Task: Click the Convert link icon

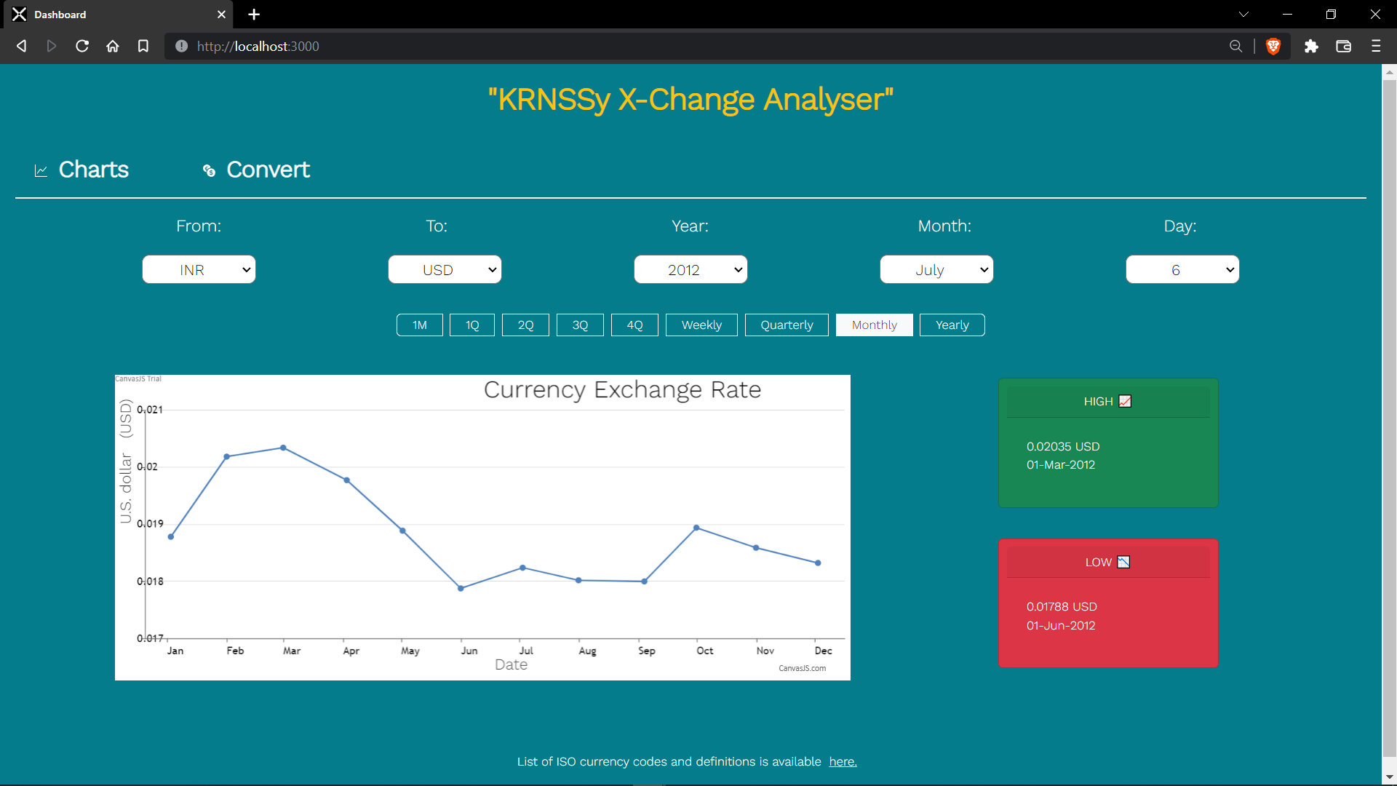Action: tap(209, 171)
